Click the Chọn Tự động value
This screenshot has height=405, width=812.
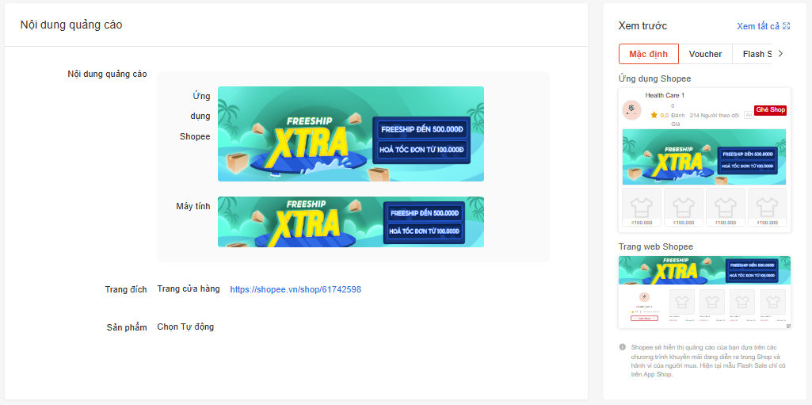(x=185, y=327)
